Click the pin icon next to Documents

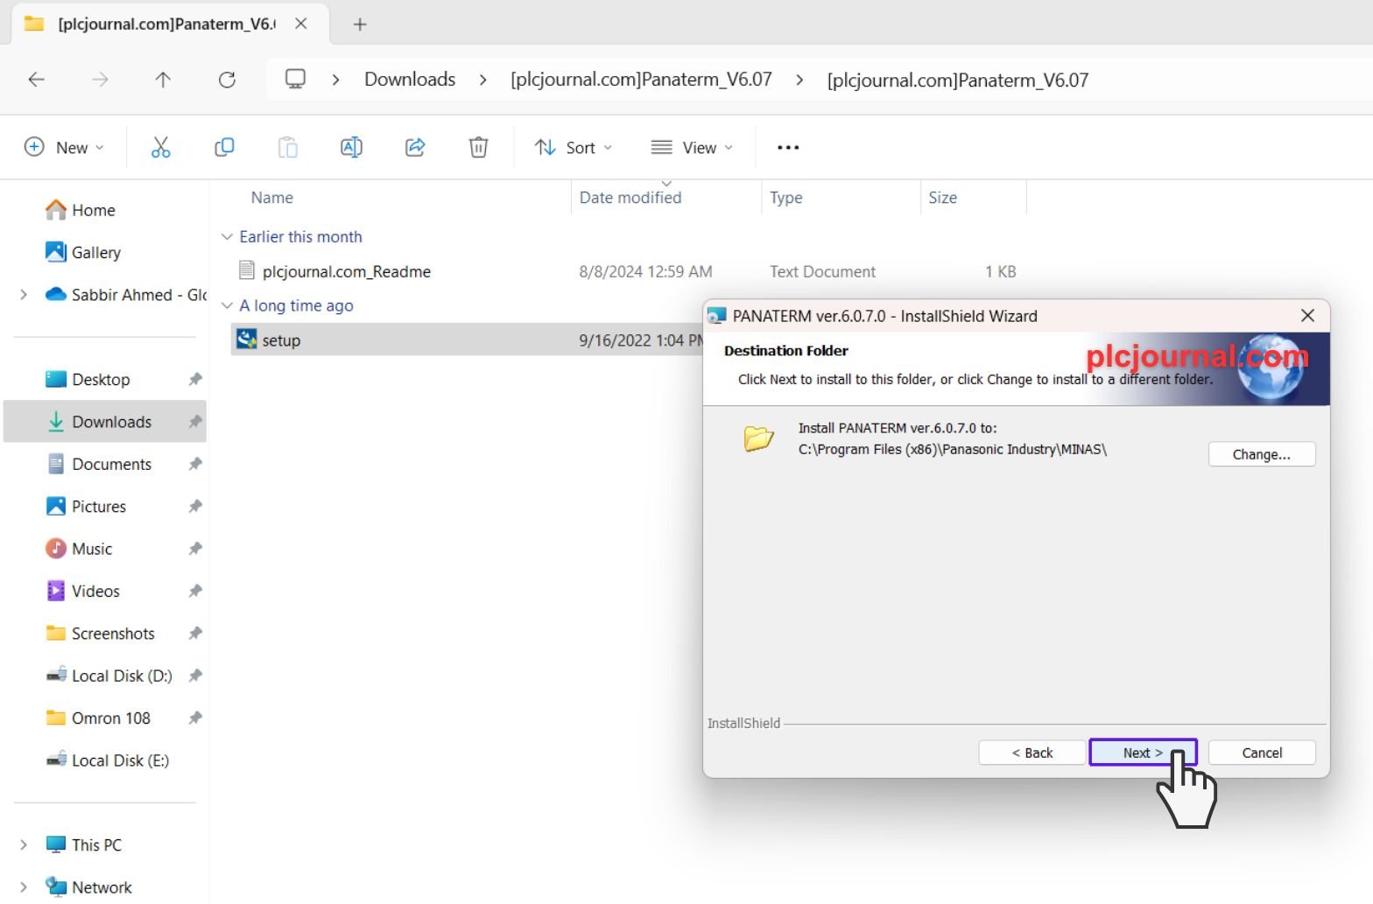click(195, 464)
